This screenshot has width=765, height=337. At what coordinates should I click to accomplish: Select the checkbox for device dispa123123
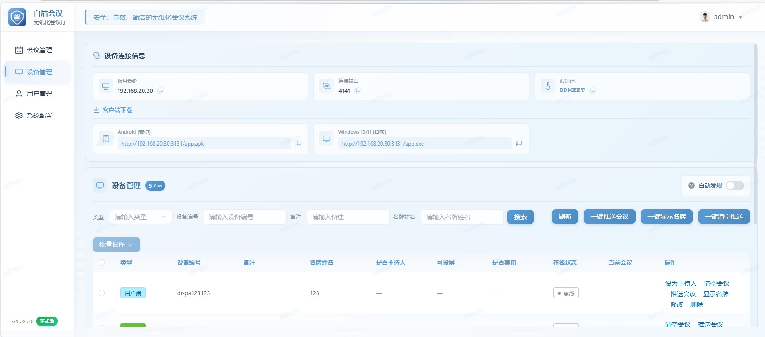(102, 293)
